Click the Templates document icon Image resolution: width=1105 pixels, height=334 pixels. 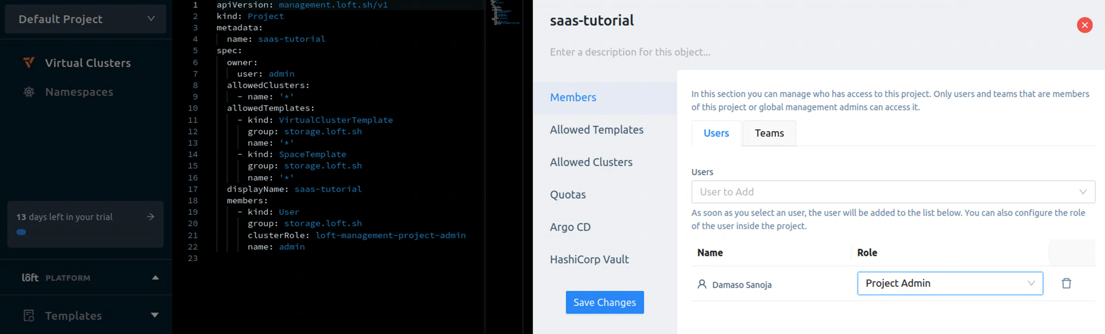pos(29,316)
